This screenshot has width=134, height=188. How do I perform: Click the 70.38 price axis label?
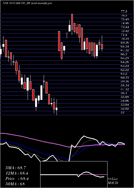(125, 39)
